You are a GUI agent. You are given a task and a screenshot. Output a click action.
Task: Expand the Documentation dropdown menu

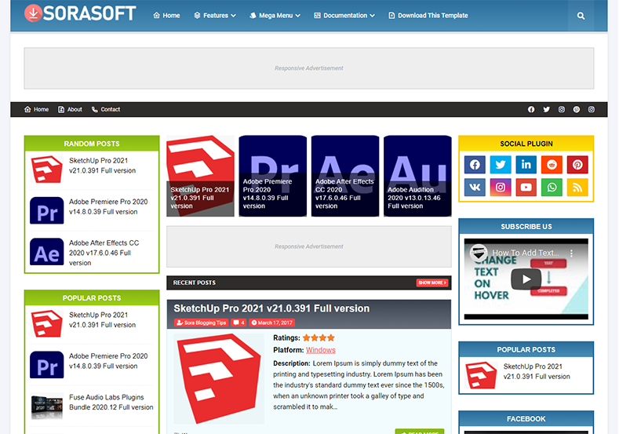[x=344, y=16]
